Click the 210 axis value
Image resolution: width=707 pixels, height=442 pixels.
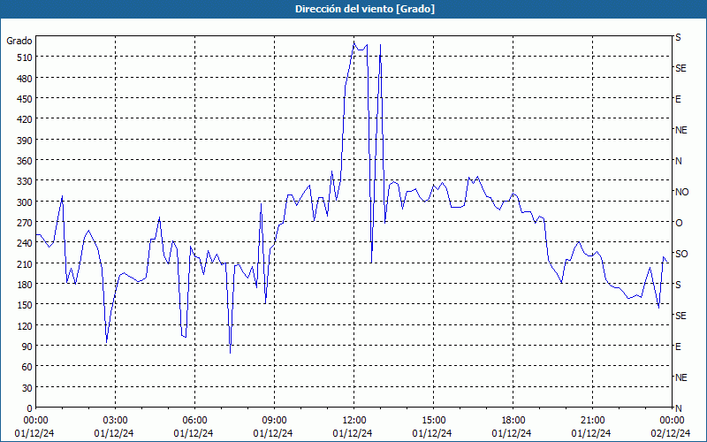(x=24, y=263)
